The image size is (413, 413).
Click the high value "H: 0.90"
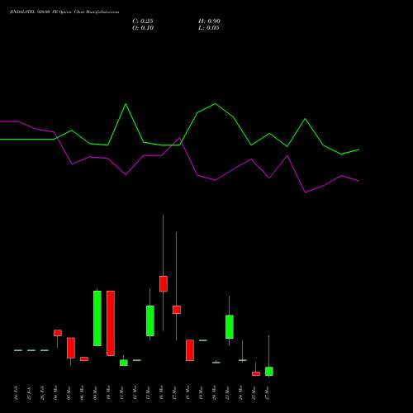[209, 21]
